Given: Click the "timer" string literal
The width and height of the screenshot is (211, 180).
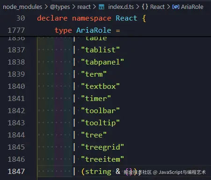Looking at the screenshot, I should point(96,99).
